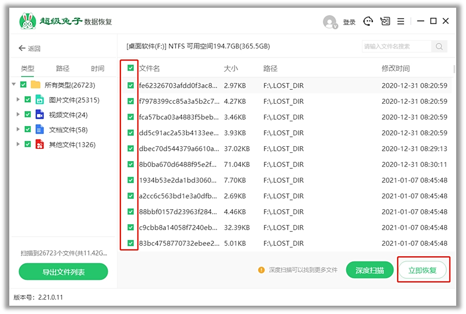This screenshot has width=466, height=314.
Task: Click the 37.02KB size cell
Action: pos(237,149)
